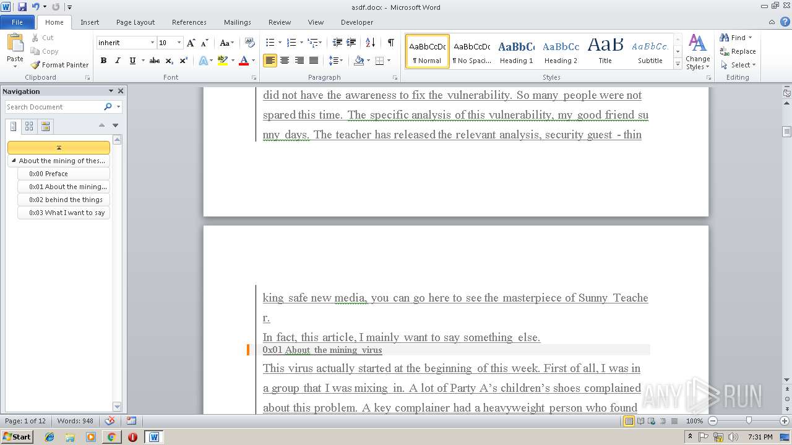
Task: Apply font color red
Action: pyautogui.click(x=244, y=61)
